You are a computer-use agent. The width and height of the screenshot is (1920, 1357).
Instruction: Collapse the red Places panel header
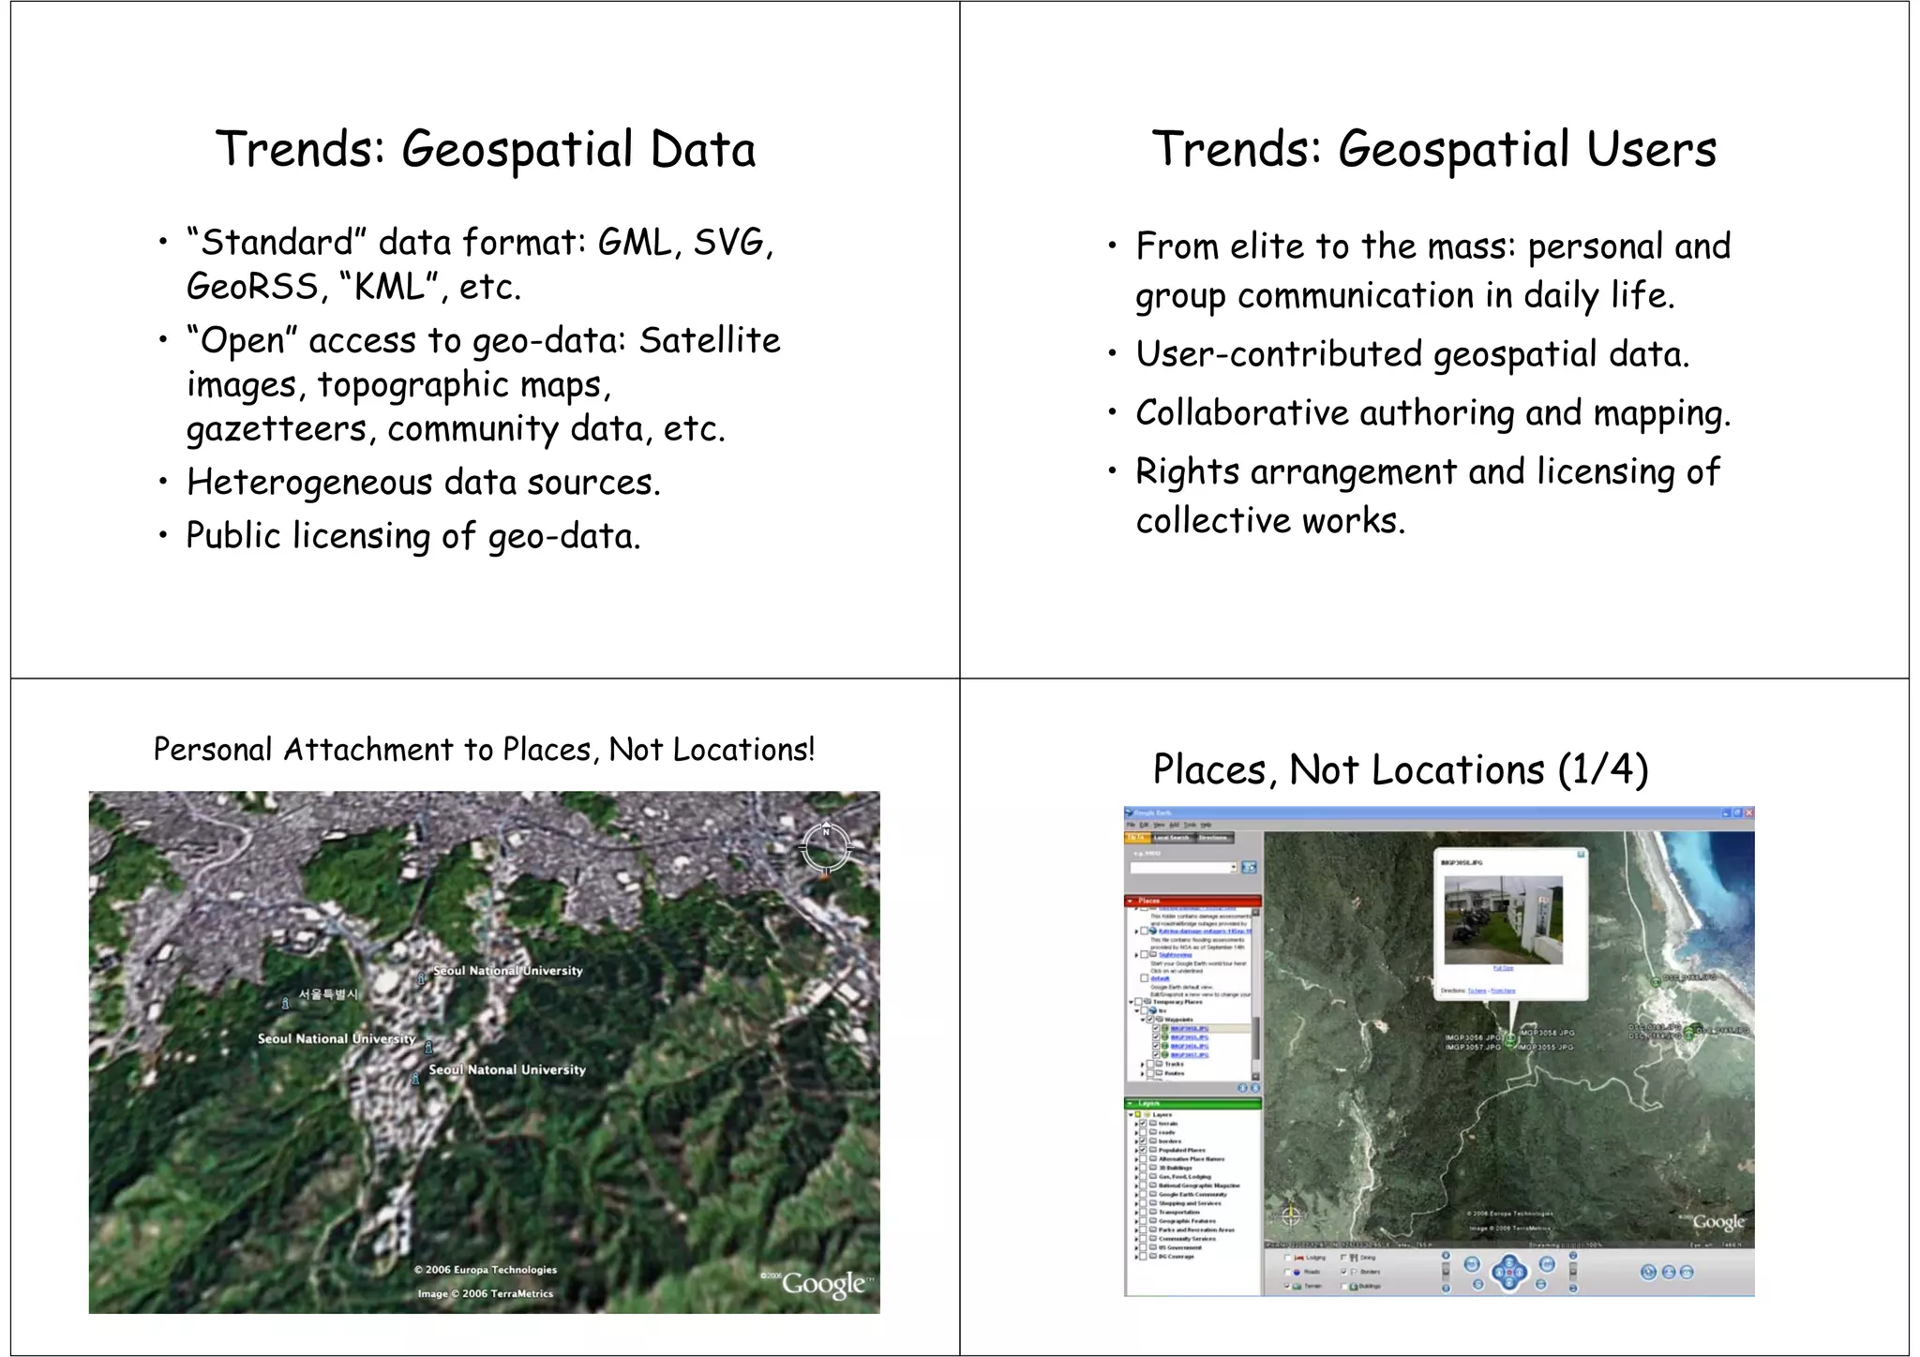click(1131, 901)
